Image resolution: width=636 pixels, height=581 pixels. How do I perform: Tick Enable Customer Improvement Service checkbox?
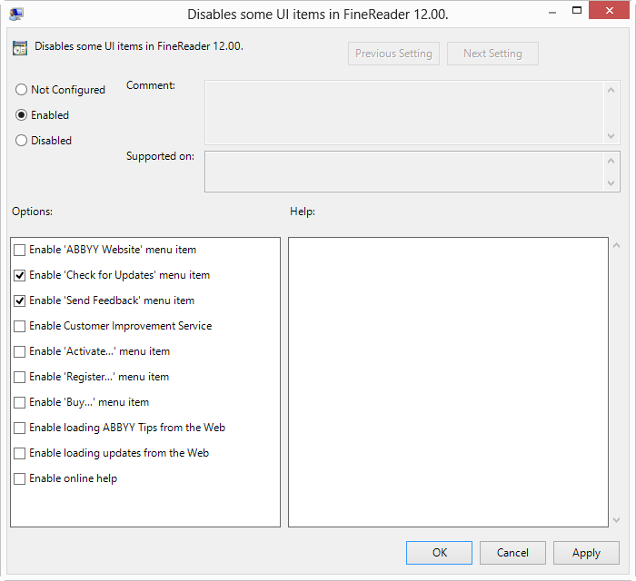tap(19, 326)
